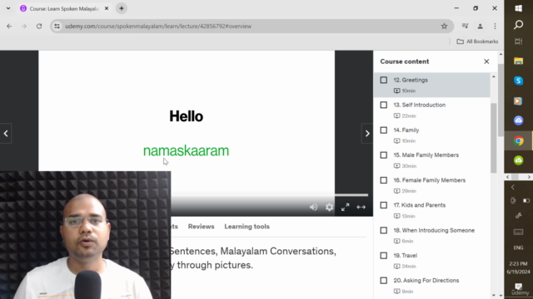
Task: Open the orange media player taskbar icon
Action: [x=518, y=101]
